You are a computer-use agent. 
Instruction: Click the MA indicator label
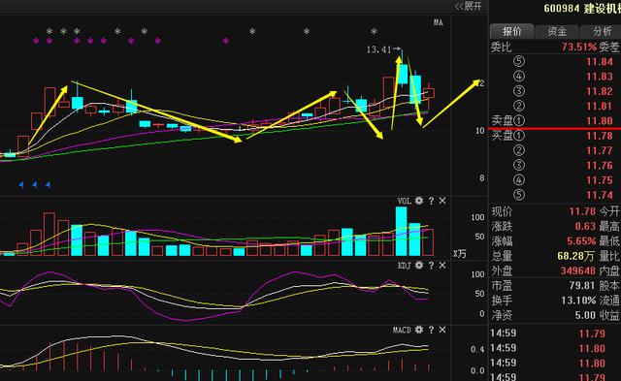point(439,22)
